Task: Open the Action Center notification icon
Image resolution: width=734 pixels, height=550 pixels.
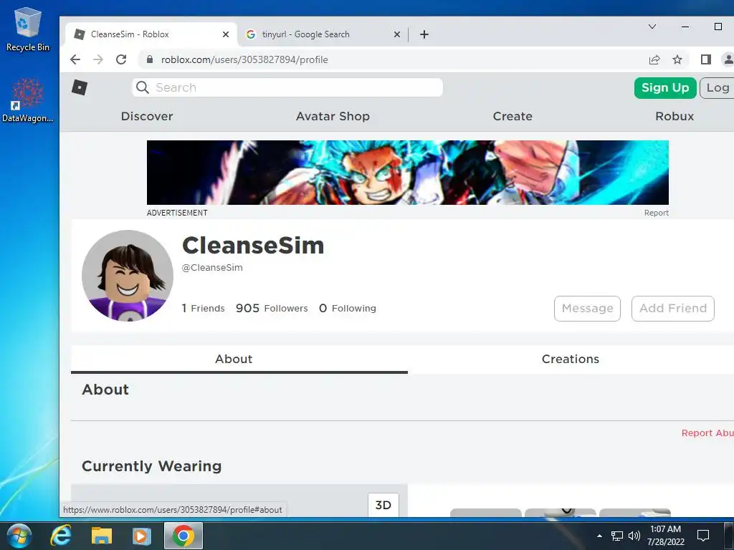Action: 703,536
